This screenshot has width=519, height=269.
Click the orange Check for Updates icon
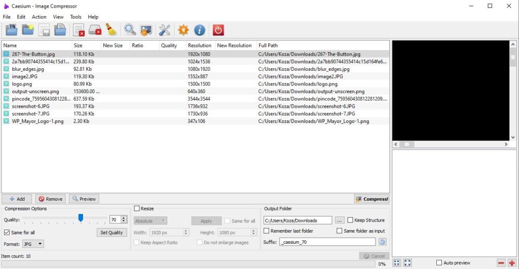coord(183,30)
